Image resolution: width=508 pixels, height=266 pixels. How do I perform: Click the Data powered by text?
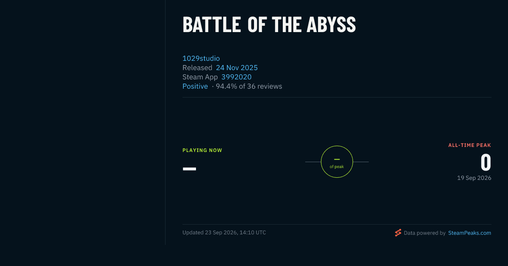coord(425,233)
